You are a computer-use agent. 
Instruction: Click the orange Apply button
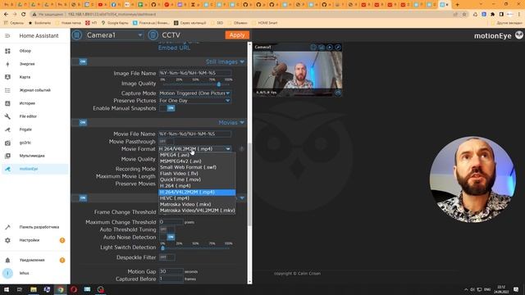[237, 35]
